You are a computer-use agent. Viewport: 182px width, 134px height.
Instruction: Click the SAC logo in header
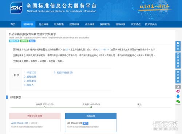click(x=16, y=8)
